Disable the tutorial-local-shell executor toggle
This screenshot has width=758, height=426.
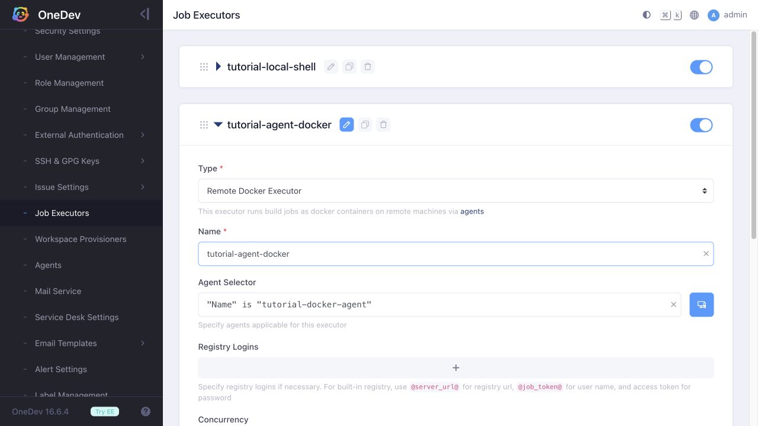click(x=701, y=67)
